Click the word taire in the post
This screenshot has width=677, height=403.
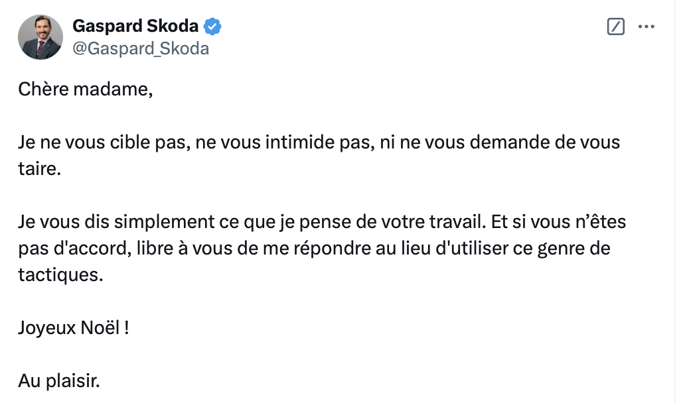pos(38,168)
